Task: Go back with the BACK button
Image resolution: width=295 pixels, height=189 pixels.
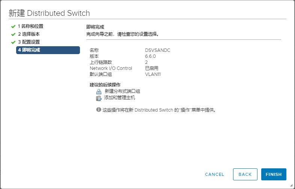Action: click(245, 174)
